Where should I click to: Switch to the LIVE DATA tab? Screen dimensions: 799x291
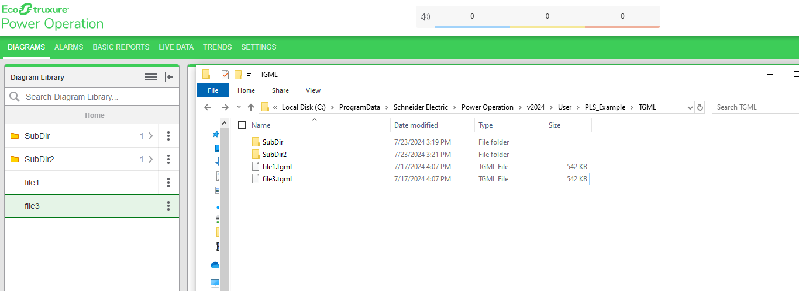176,47
